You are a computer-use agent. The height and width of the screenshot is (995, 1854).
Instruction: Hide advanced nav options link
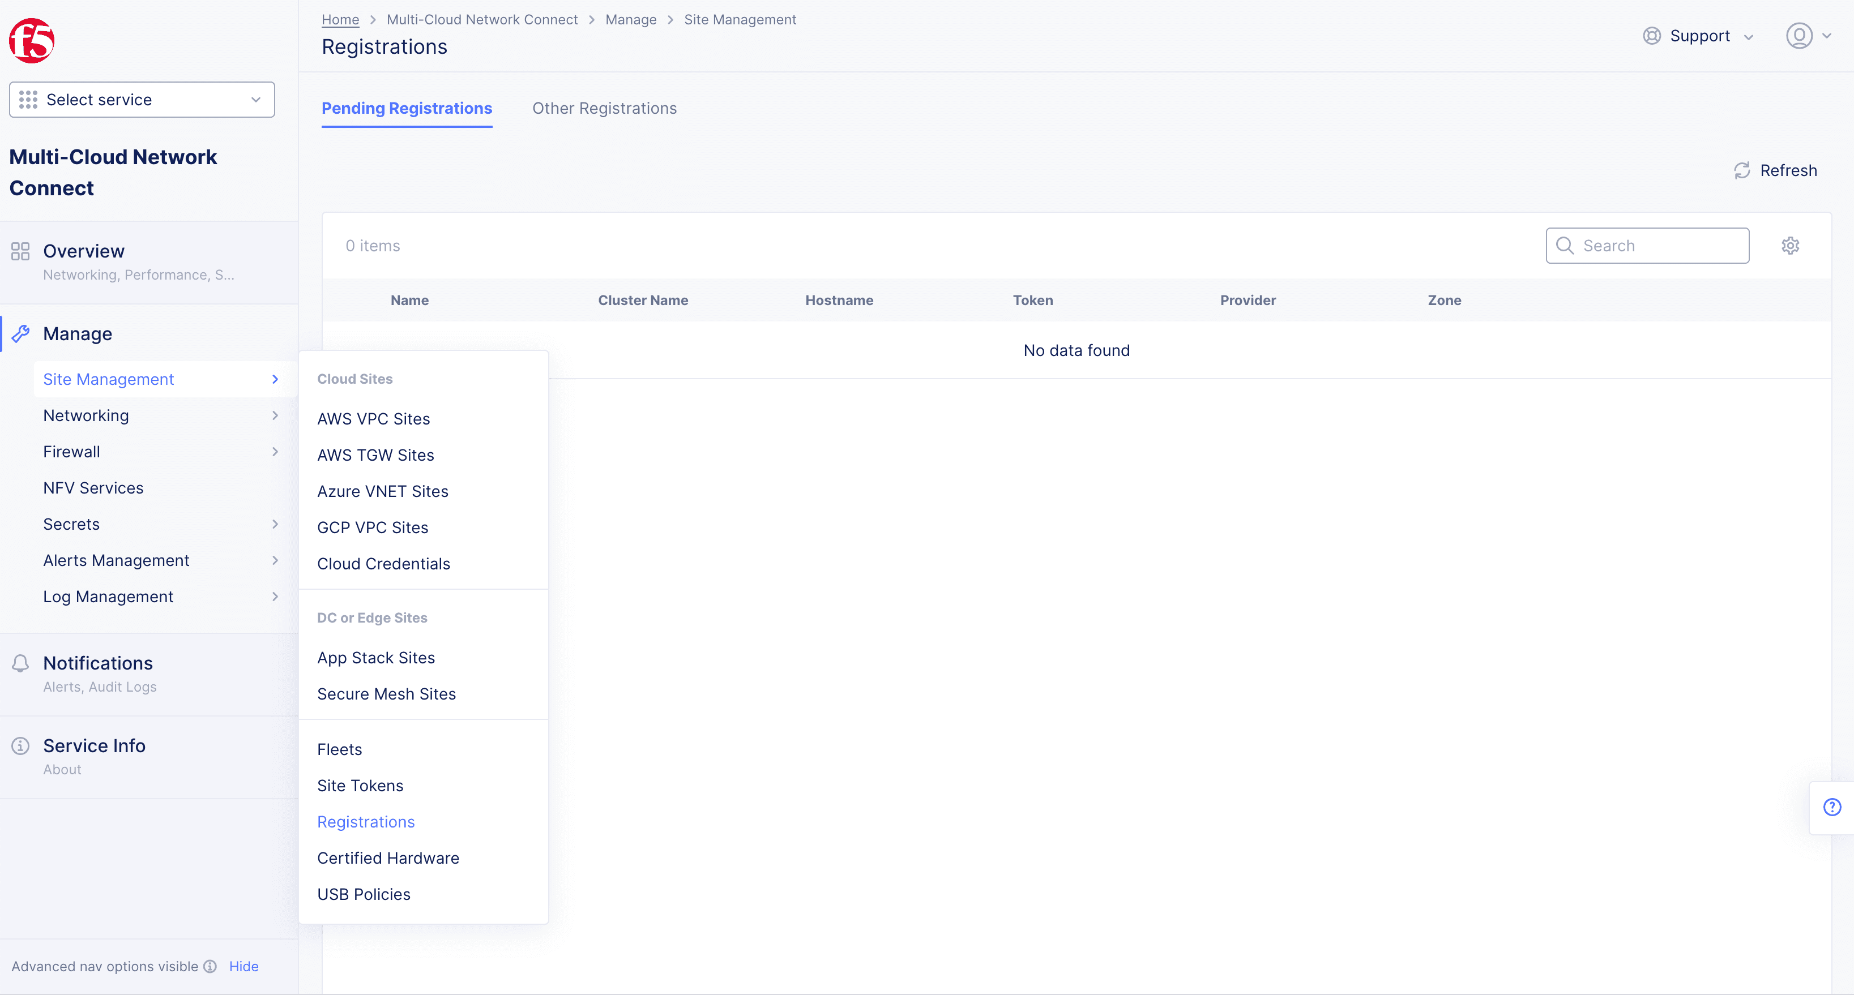click(x=244, y=966)
